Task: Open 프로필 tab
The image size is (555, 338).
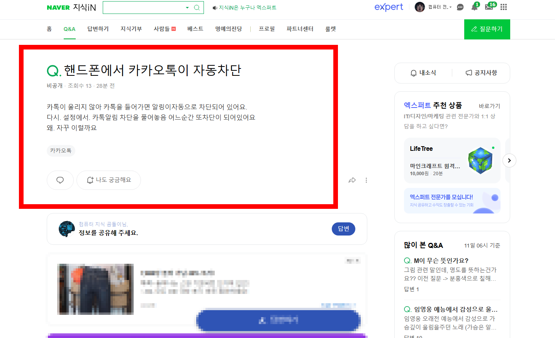Action: pos(267,29)
